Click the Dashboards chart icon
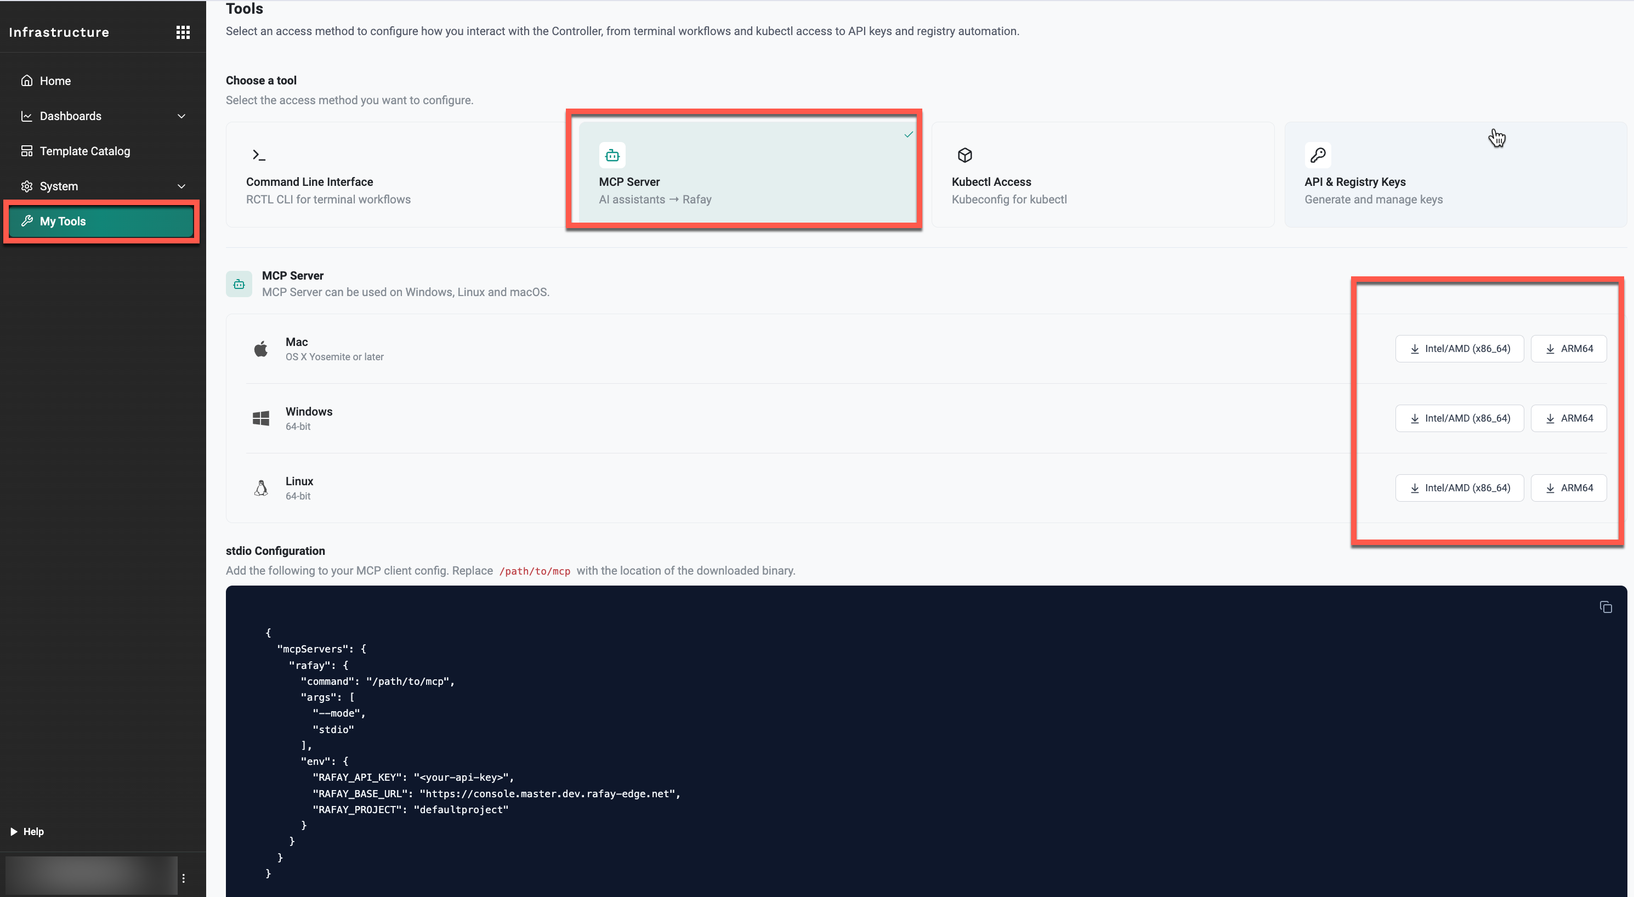Screen dimensions: 1634x897 click(x=27, y=116)
